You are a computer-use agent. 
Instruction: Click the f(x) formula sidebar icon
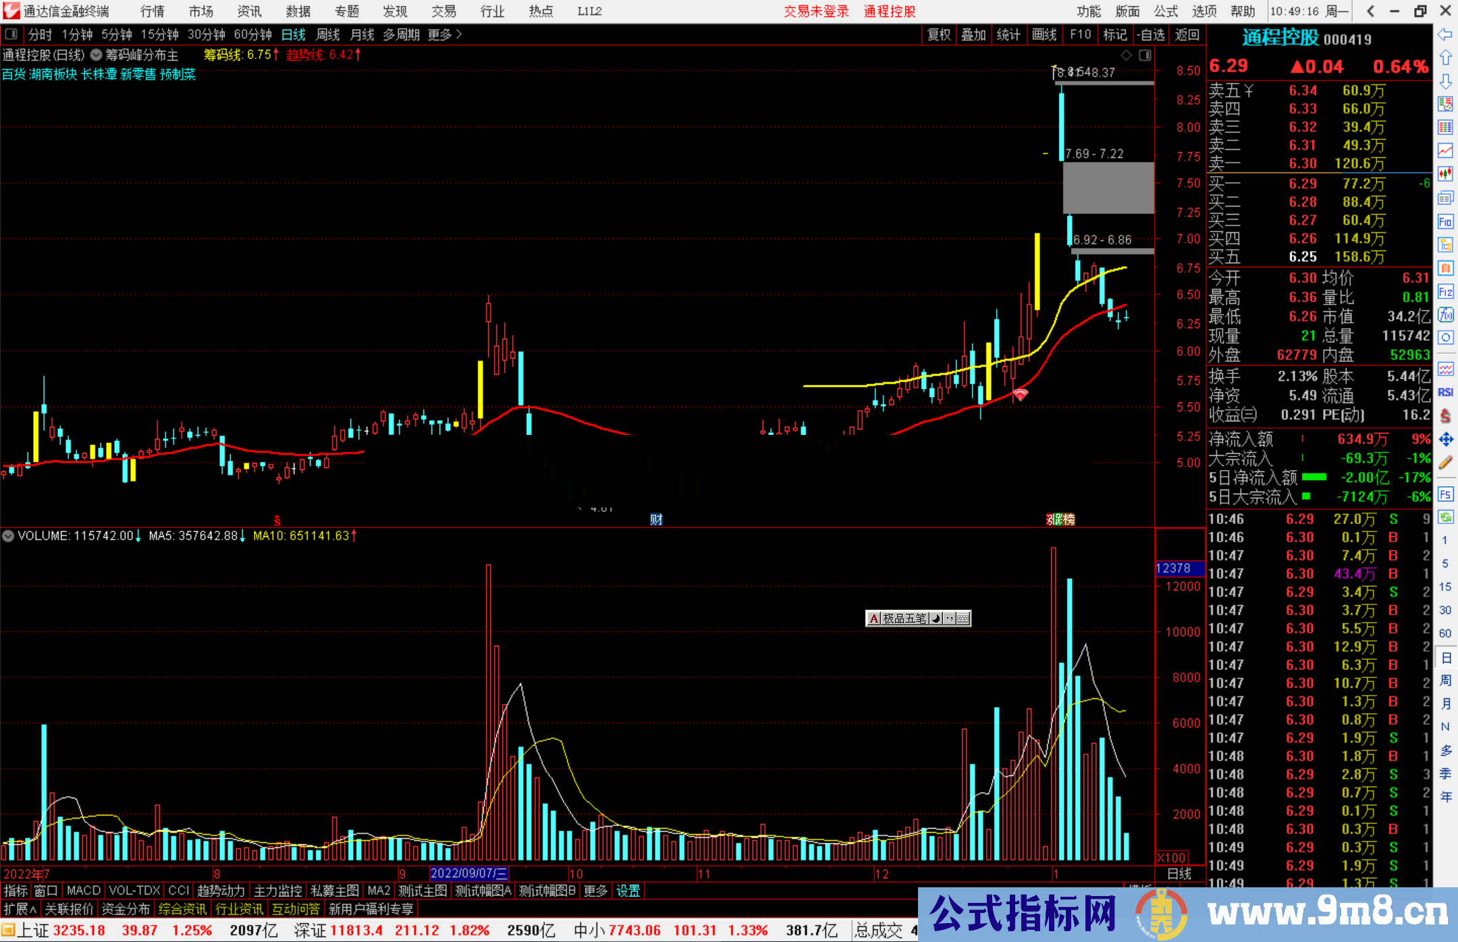(x=1445, y=315)
